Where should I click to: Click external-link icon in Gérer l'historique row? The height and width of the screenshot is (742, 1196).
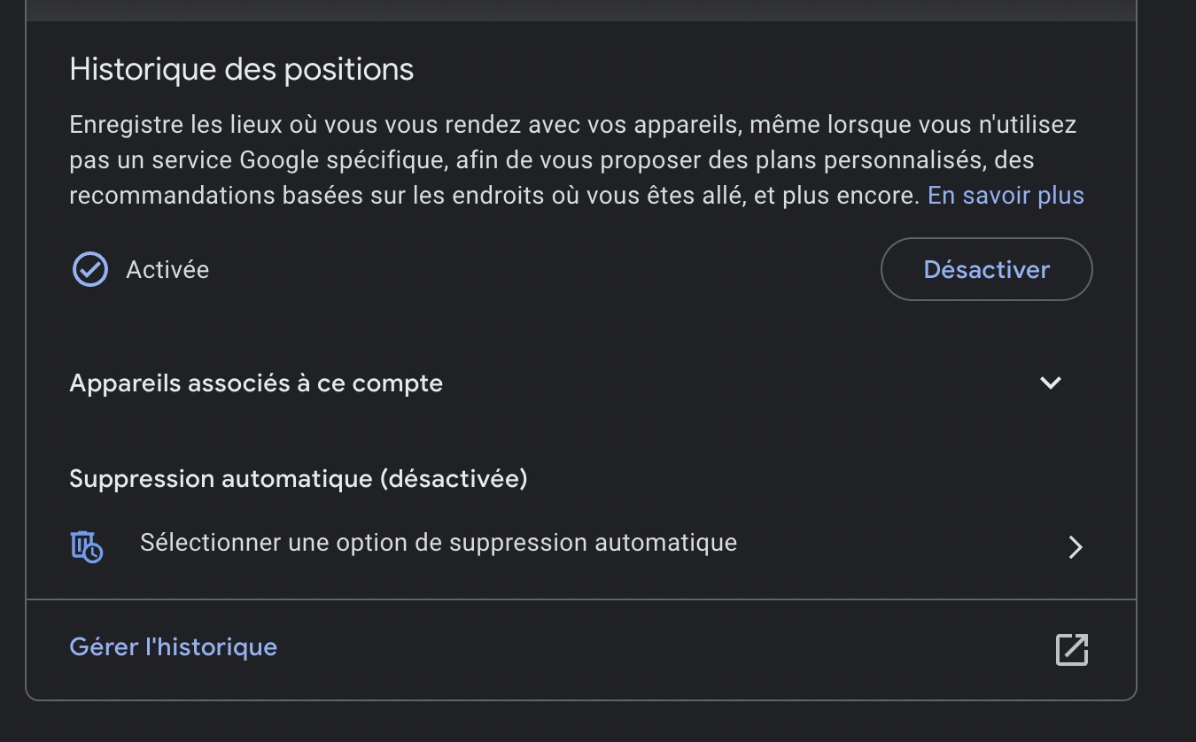point(1072,649)
